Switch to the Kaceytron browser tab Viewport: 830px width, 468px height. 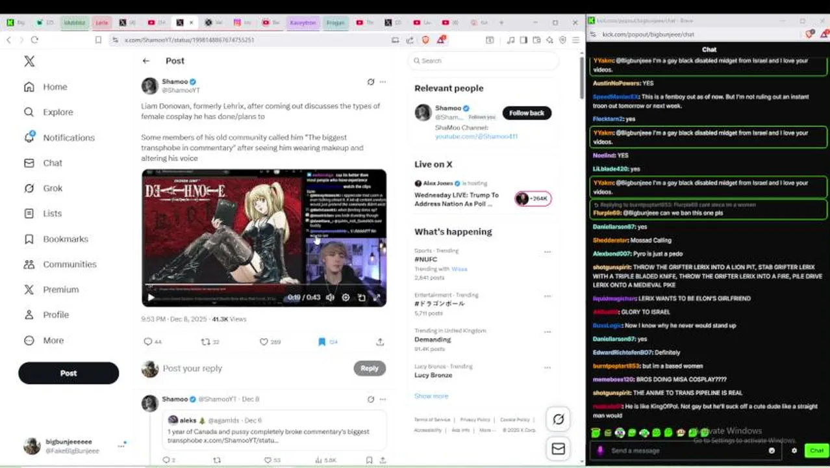[302, 22]
